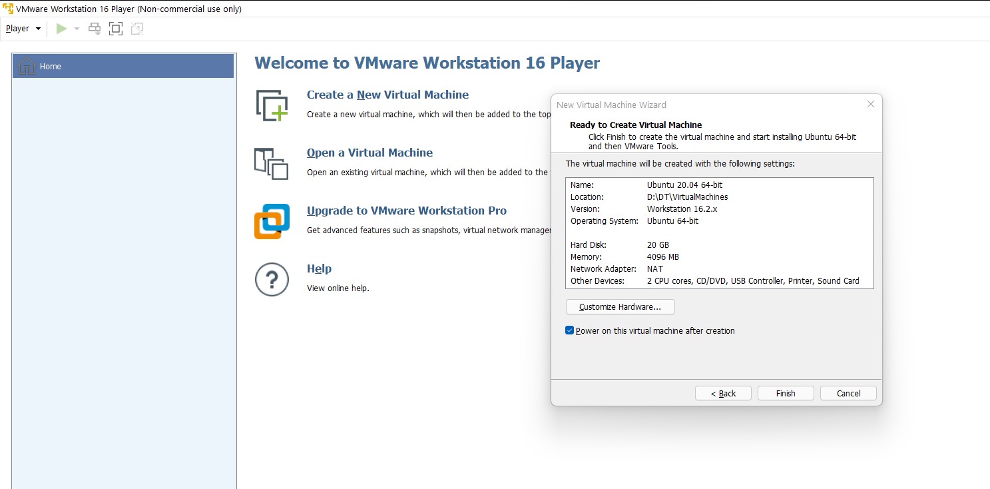Click the Ready to Create Virtual Machine heading
990x489 pixels.
click(x=636, y=125)
